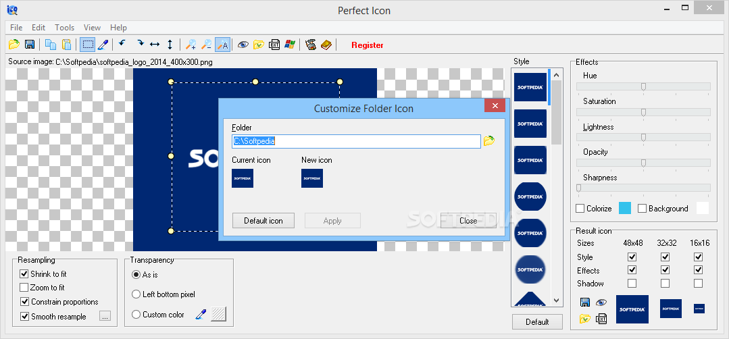Viewport: 729px width, 339px height.
Task: Click the Style list scroll-down arrow
Action: [x=557, y=301]
